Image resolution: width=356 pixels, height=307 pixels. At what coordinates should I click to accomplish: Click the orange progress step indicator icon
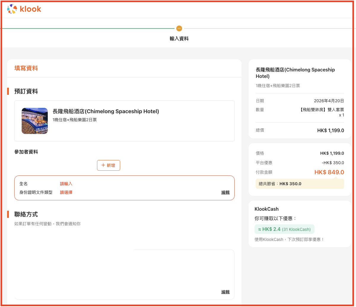[x=179, y=28]
